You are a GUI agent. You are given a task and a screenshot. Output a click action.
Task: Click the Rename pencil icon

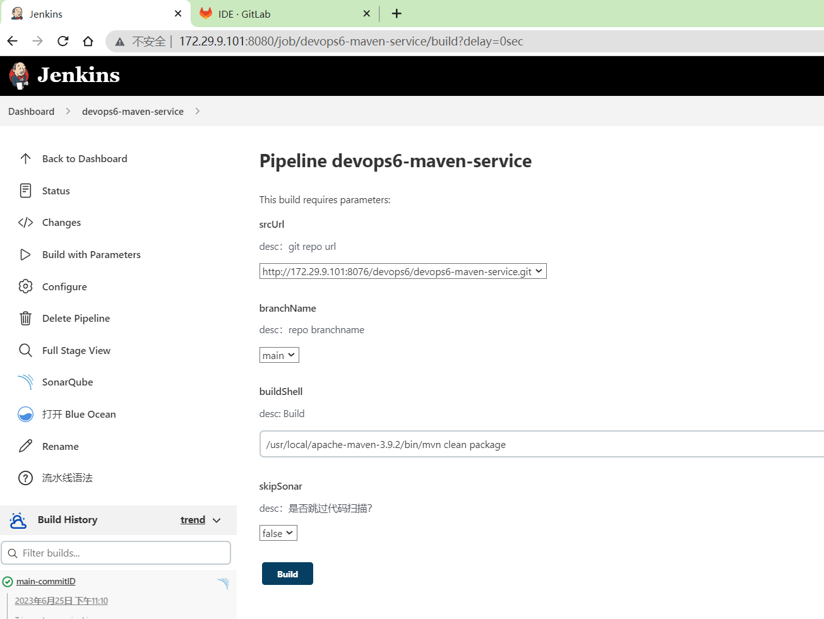[x=25, y=446]
